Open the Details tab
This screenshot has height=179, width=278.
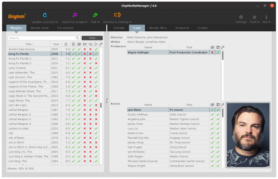coord(119,28)
